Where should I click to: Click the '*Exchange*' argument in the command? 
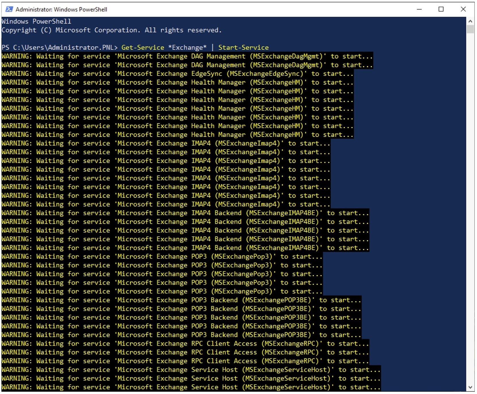pyautogui.click(x=187, y=48)
